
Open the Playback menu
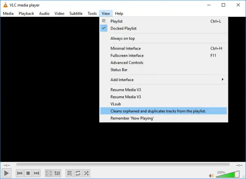(26, 14)
